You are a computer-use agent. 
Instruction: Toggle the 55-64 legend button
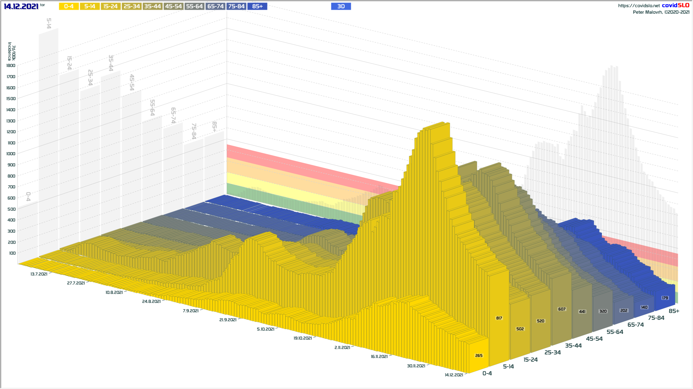pyautogui.click(x=194, y=6)
